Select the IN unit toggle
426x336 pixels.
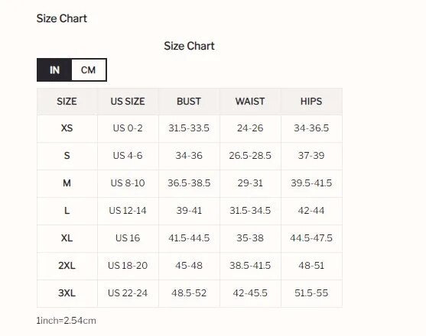coord(54,70)
